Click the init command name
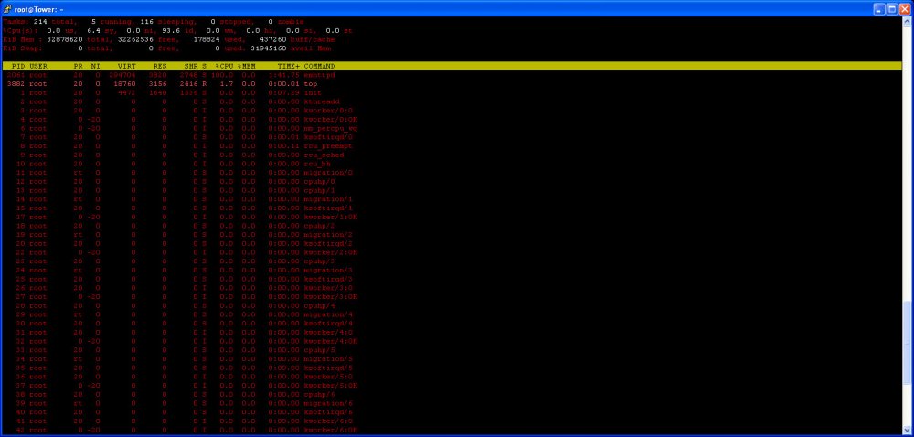The image size is (914, 437). click(x=313, y=92)
